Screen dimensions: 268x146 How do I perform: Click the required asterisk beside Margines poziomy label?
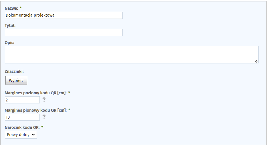tap(69, 93)
